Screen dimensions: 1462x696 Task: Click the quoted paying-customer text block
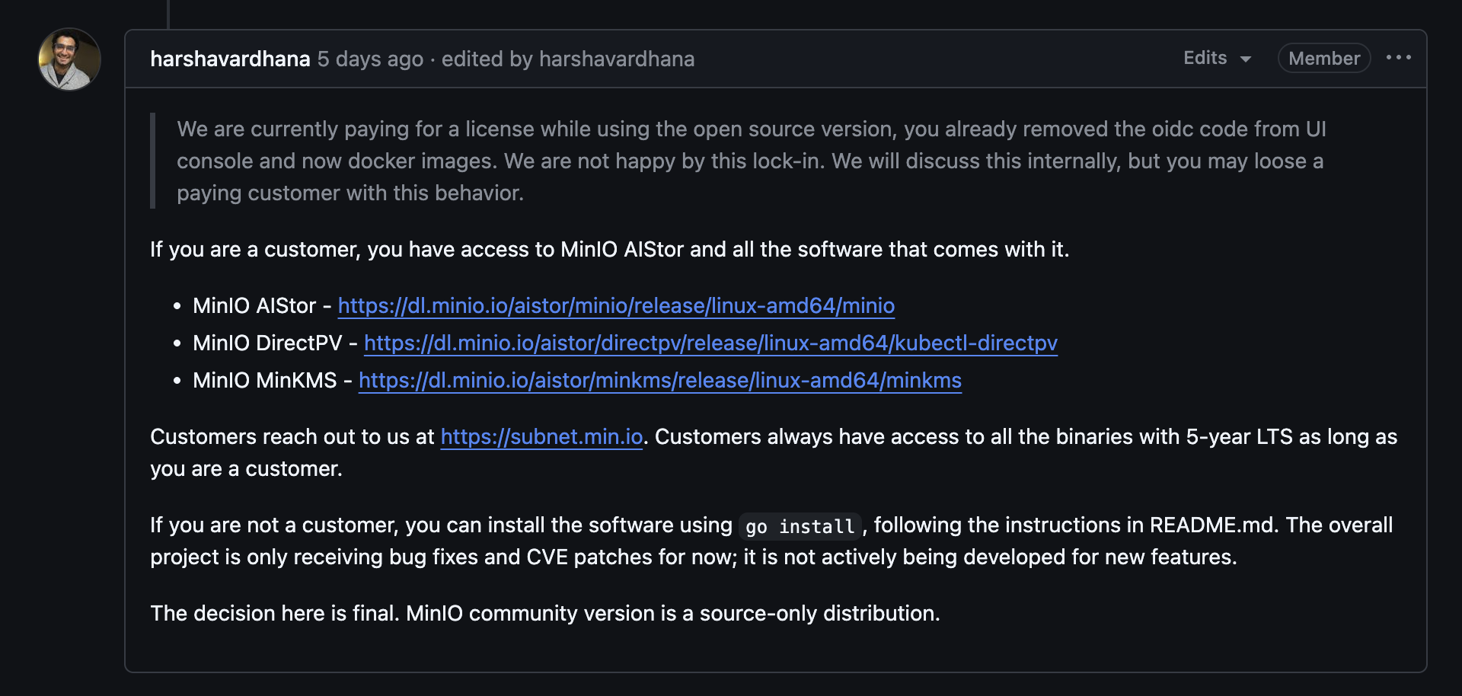pyautogui.click(x=750, y=161)
